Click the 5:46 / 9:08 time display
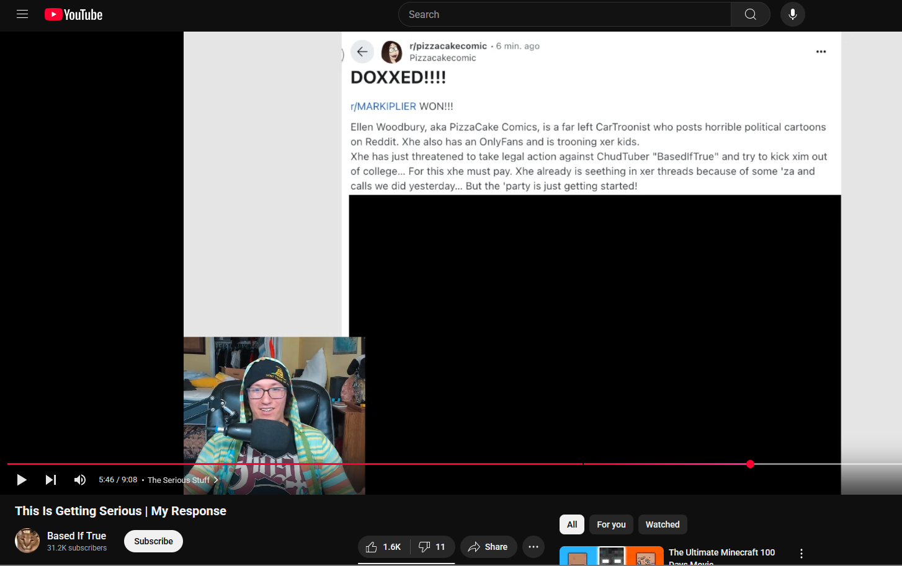Viewport: 902px width, 566px height. (118, 480)
